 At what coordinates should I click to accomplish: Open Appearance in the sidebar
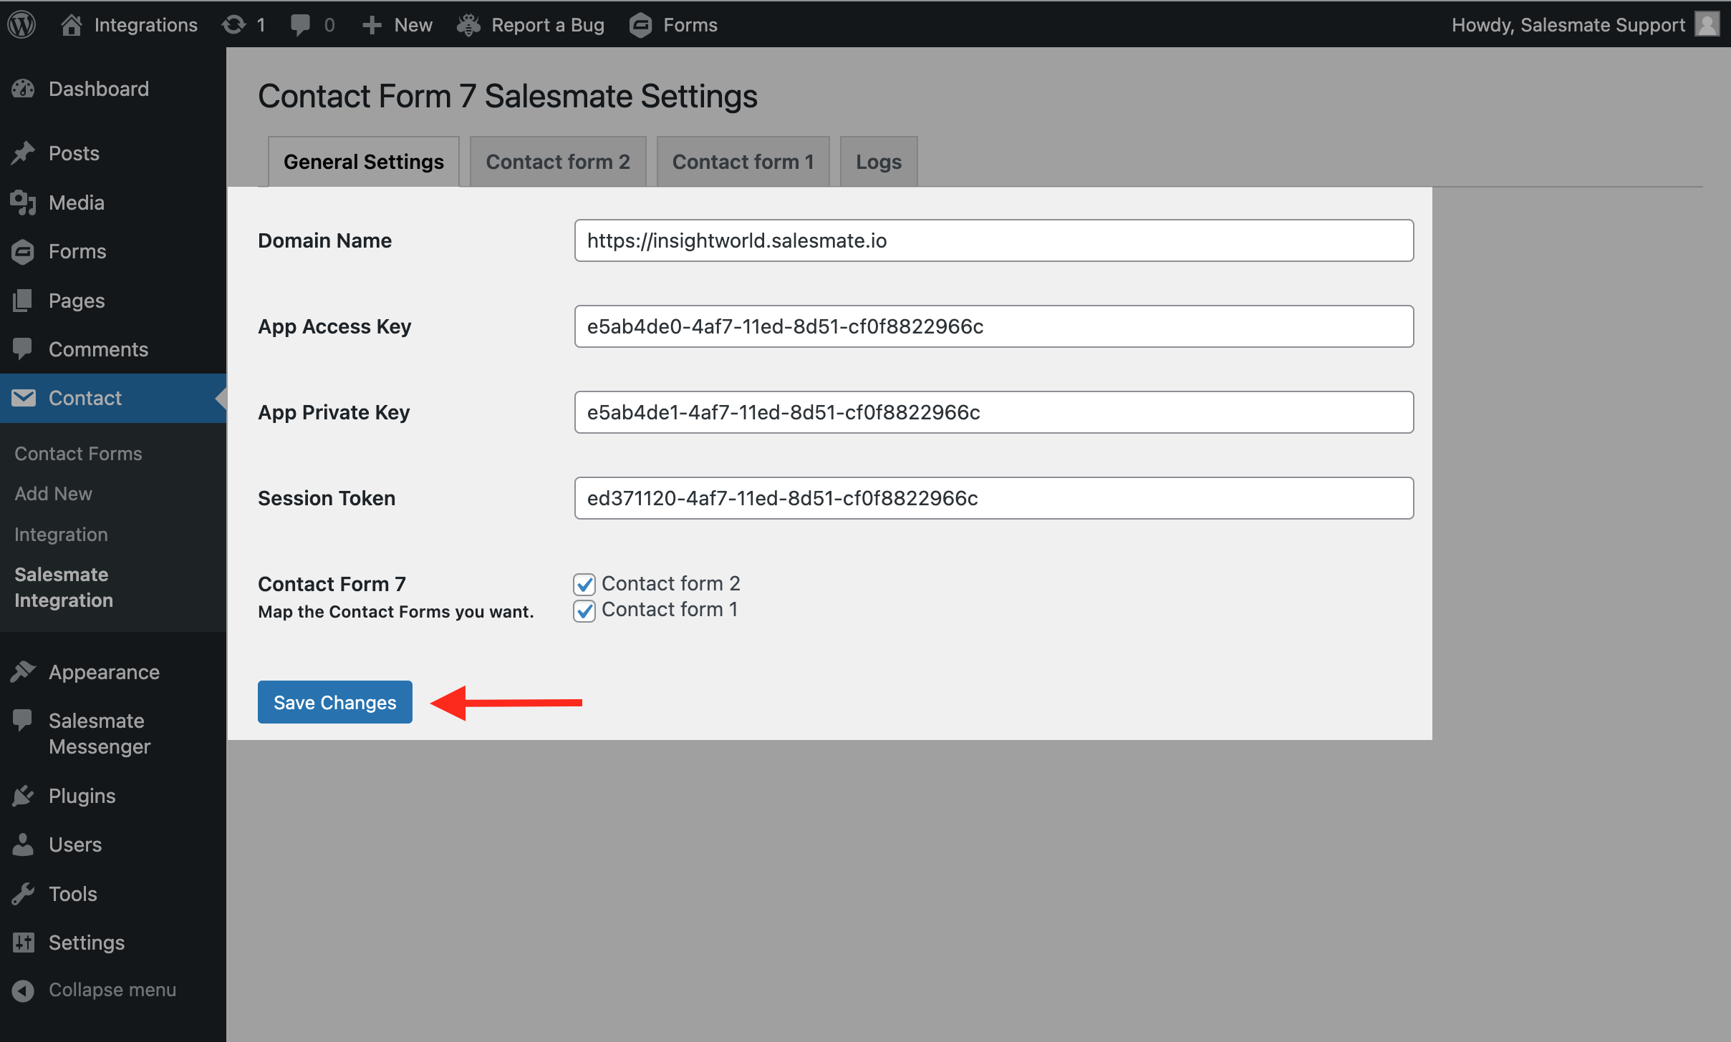104,672
